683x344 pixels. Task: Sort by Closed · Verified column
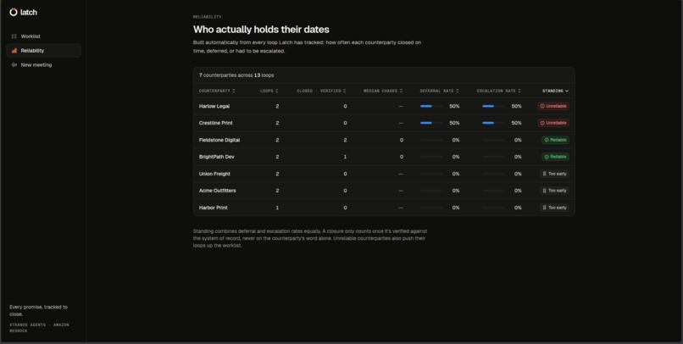click(321, 91)
